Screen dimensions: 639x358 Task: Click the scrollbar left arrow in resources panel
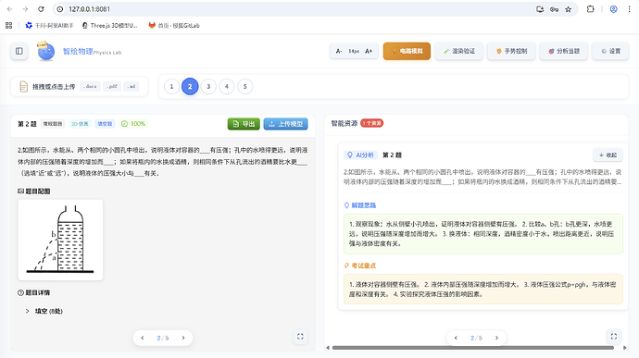[x=328, y=348]
